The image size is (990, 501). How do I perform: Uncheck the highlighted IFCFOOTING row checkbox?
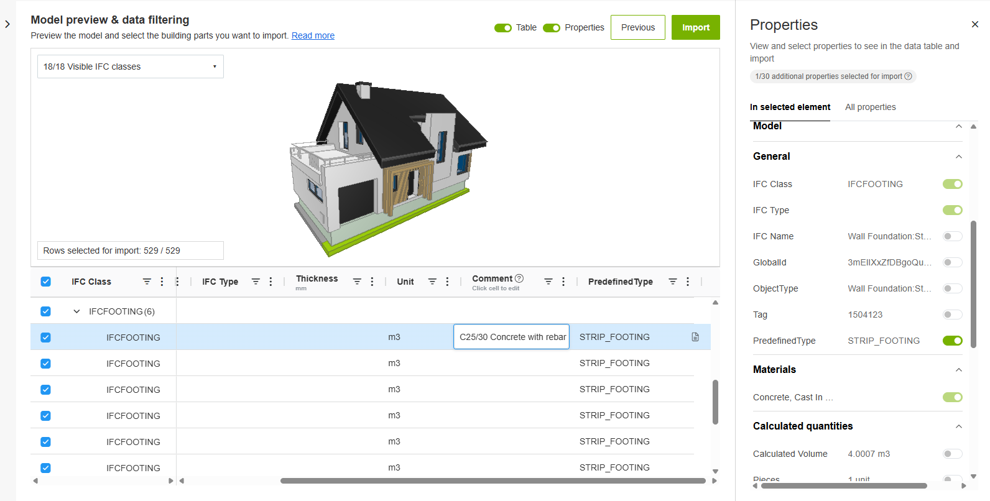click(45, 338)
